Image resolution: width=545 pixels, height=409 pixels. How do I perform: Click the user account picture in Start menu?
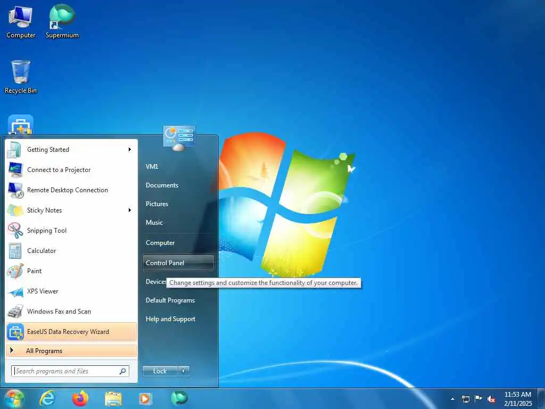click(179, 138)
